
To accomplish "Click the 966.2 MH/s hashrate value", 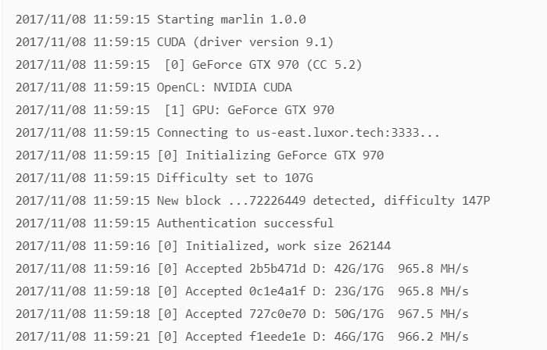I will (x=433, y=337).
